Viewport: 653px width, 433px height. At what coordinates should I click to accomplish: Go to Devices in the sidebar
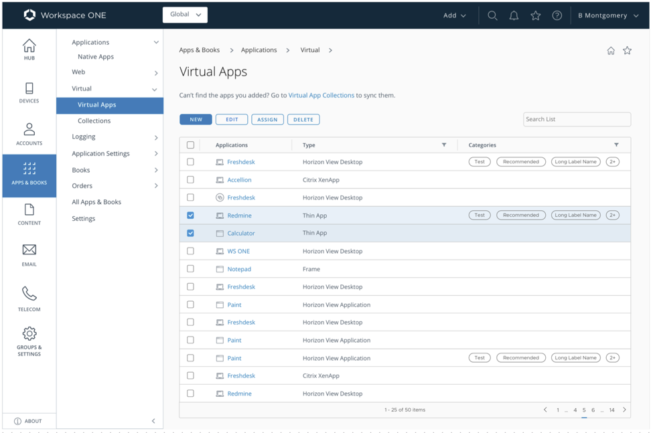(x=29, y=93)
